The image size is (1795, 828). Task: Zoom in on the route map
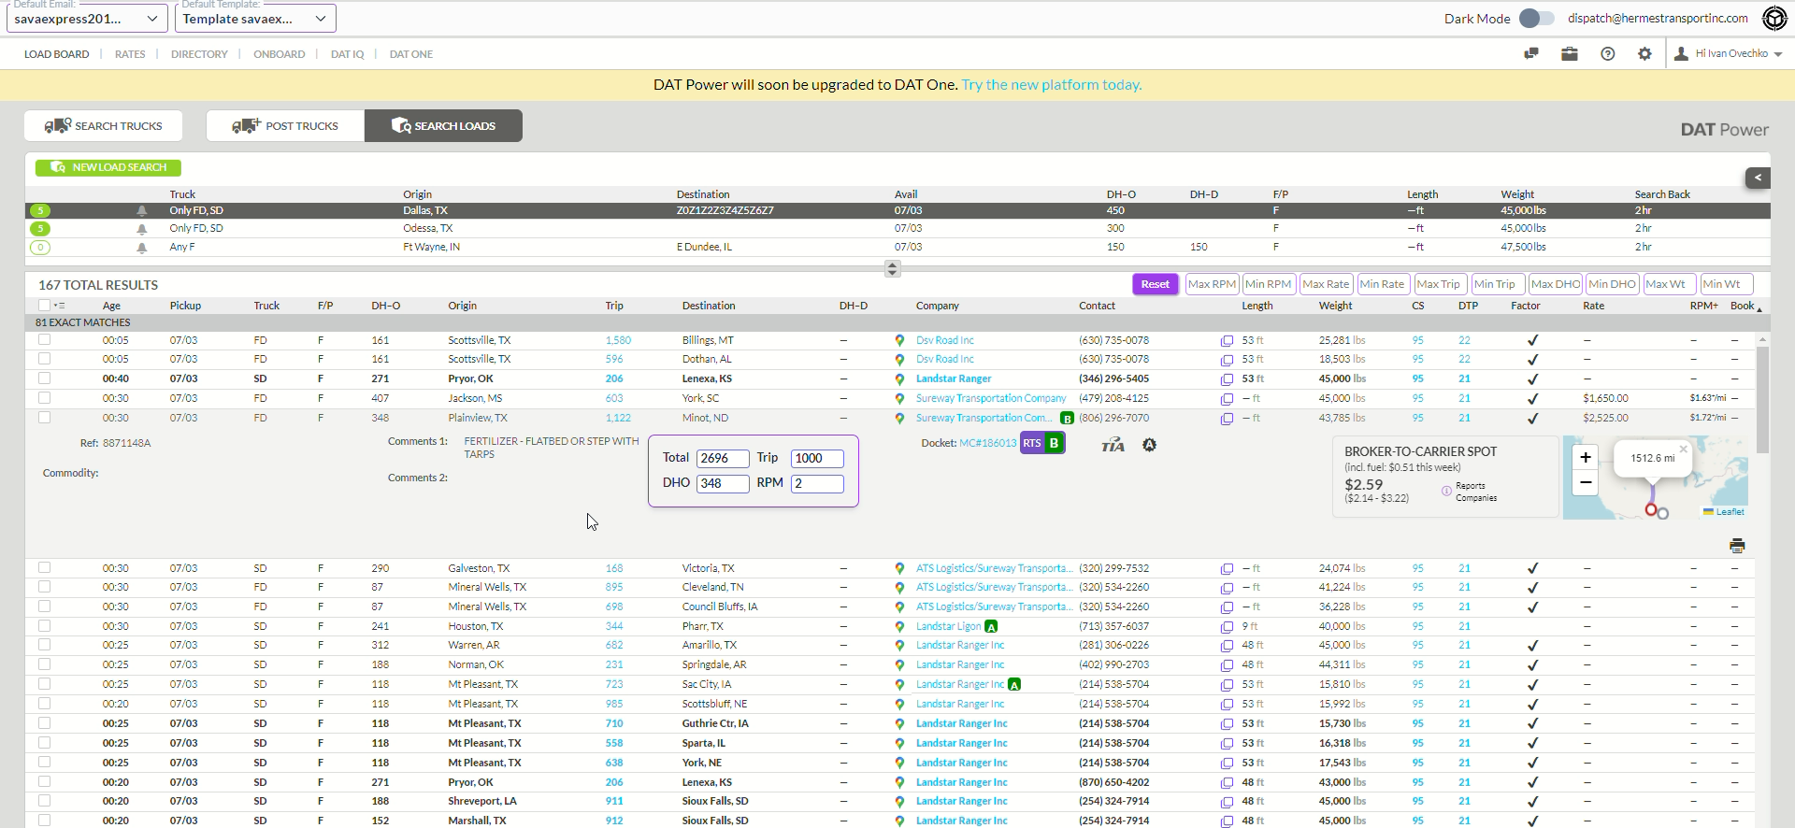(1586, 457)
